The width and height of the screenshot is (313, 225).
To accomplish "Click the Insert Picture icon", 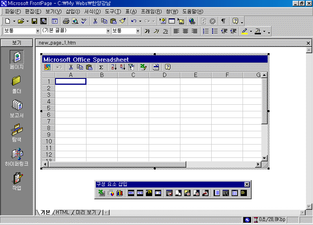I will pos(181,21).
